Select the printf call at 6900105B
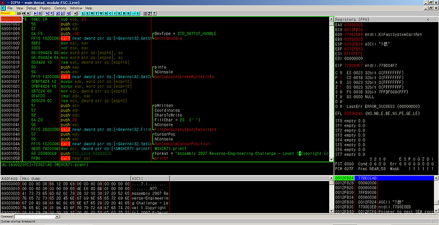This screenshot has height=225, width=439. click(x=165, y=159)
